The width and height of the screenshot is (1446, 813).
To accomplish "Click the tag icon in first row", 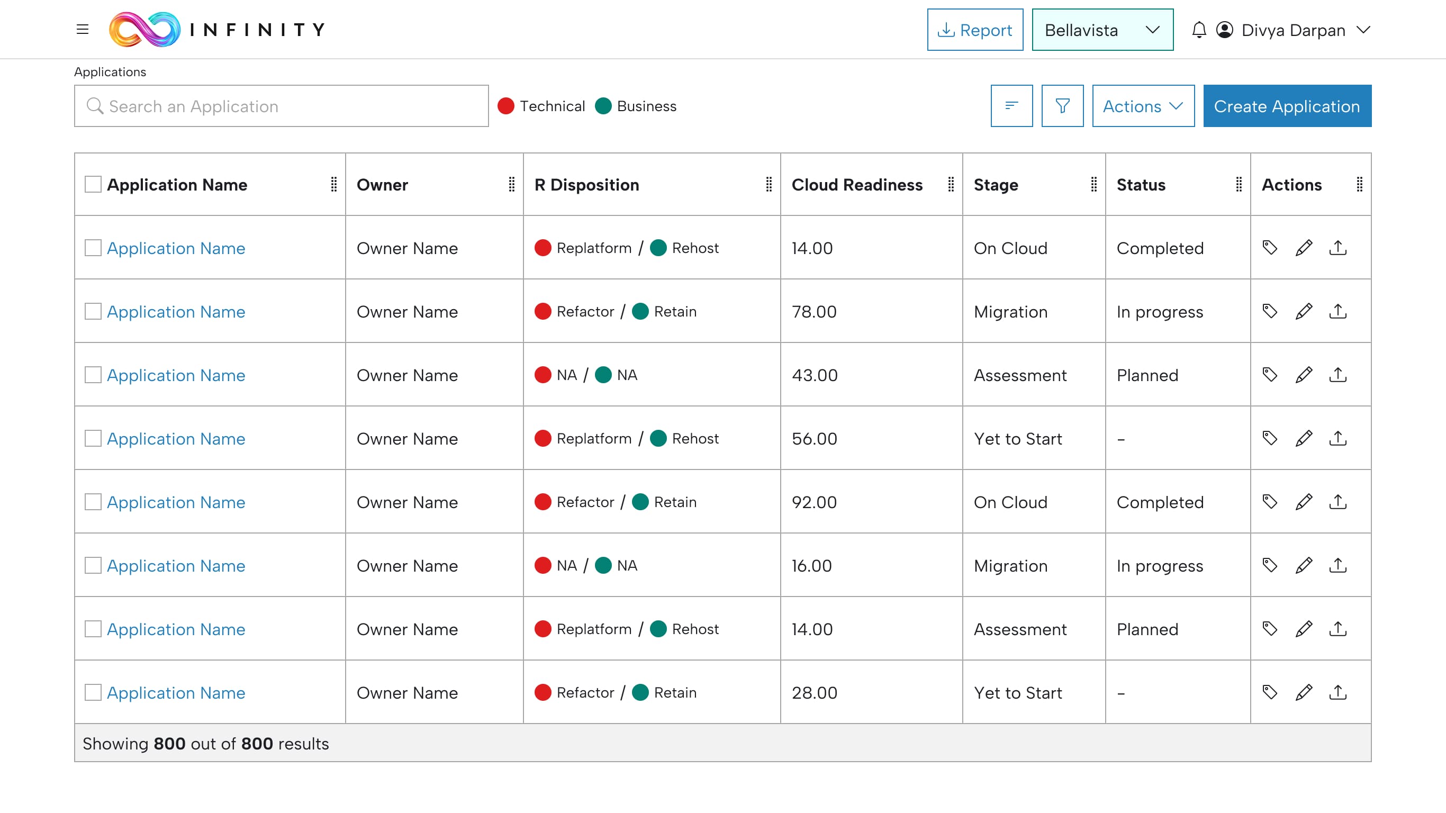I will tap(1270, 248).
